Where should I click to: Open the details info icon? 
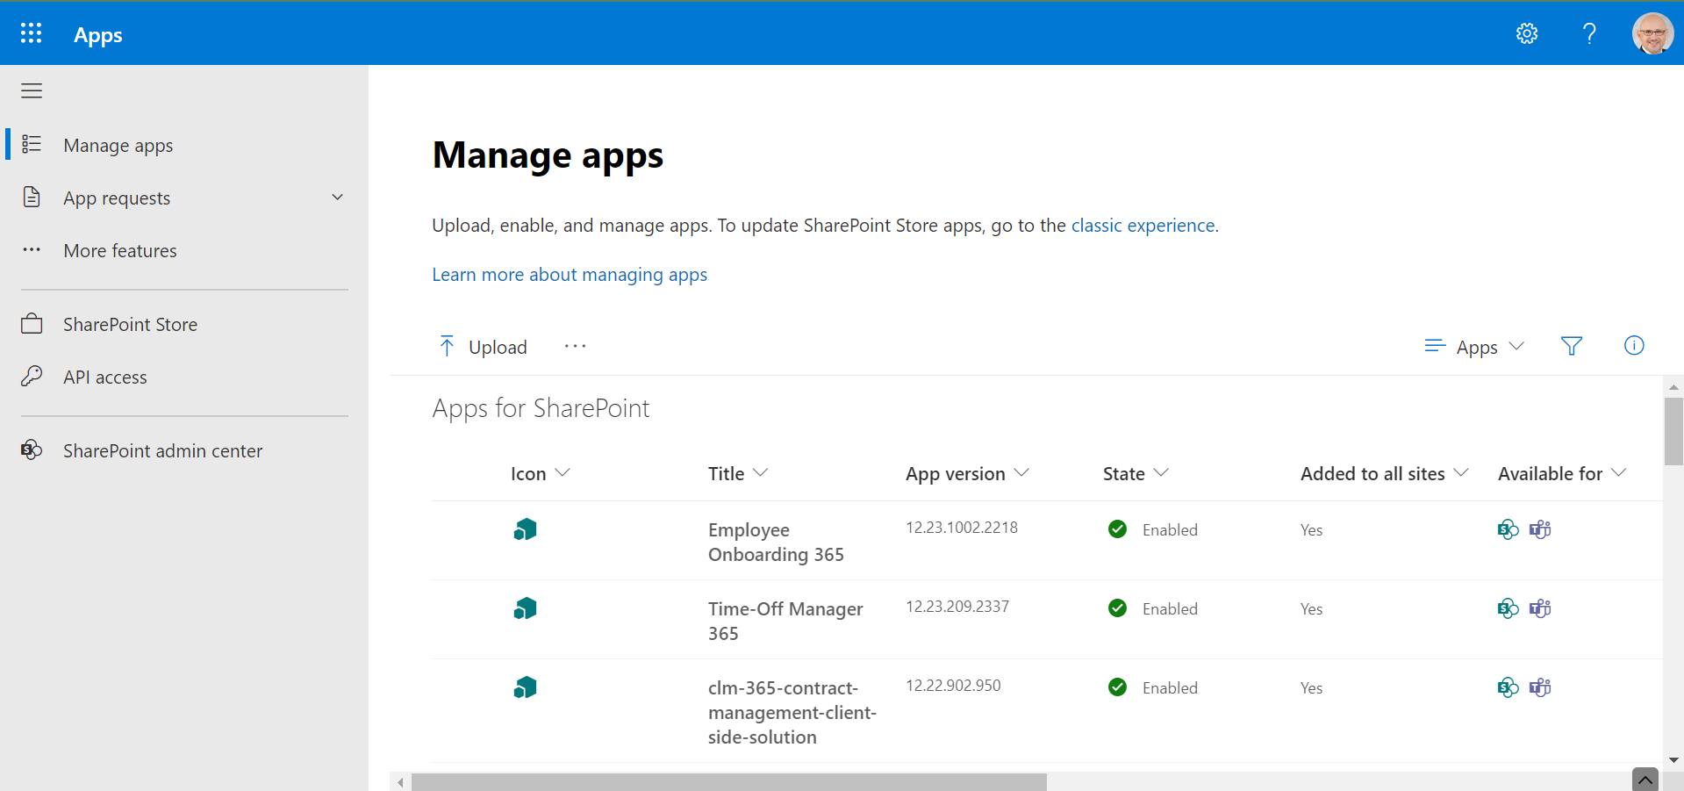tap(1634, 345)
